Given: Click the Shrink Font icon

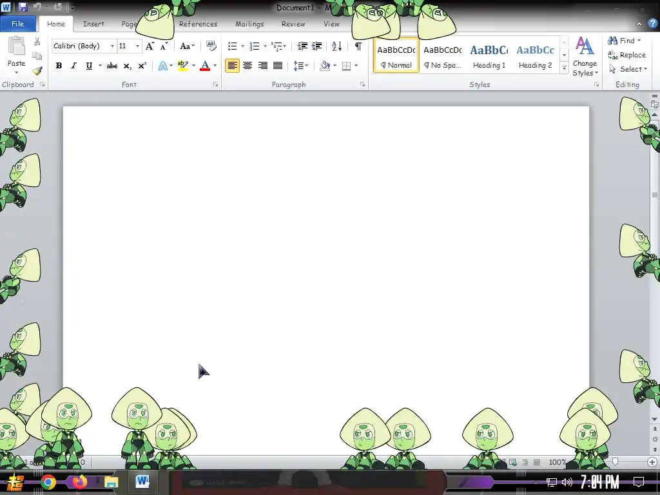Looking at the screenshot, I should 164,46.
